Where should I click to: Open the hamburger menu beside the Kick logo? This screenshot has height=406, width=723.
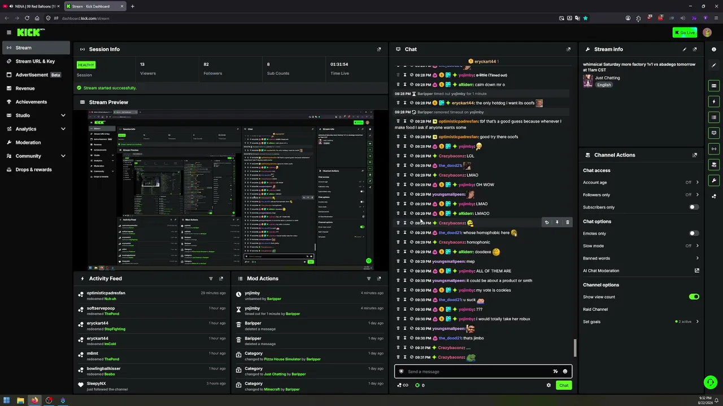[9, 33]
